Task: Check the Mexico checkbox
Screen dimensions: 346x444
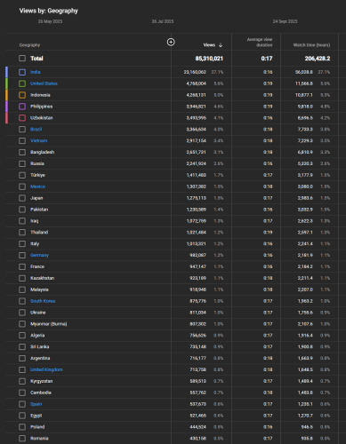Action: (x=22, y=186)
